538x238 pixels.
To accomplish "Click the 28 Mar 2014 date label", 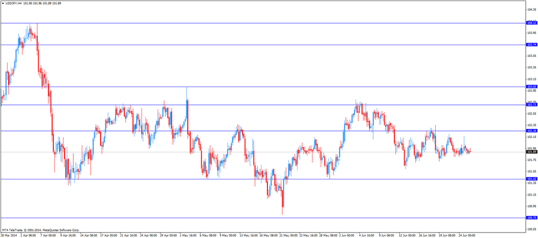I will pos(9,236).
